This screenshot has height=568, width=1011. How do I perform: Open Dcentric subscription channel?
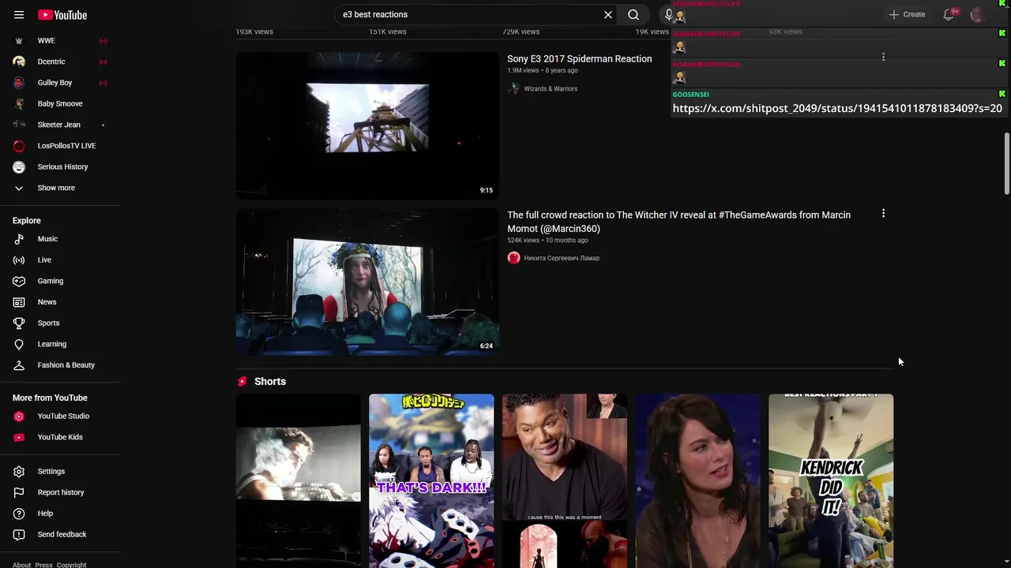[x=60, y=62]
